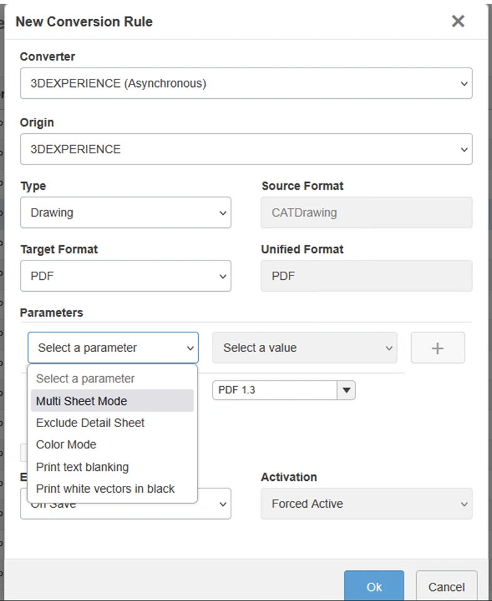Choose Multi Sheet Mode from parameter list
Image resolution: width=492 pixels, height=601 pixels.
point(81,401)
